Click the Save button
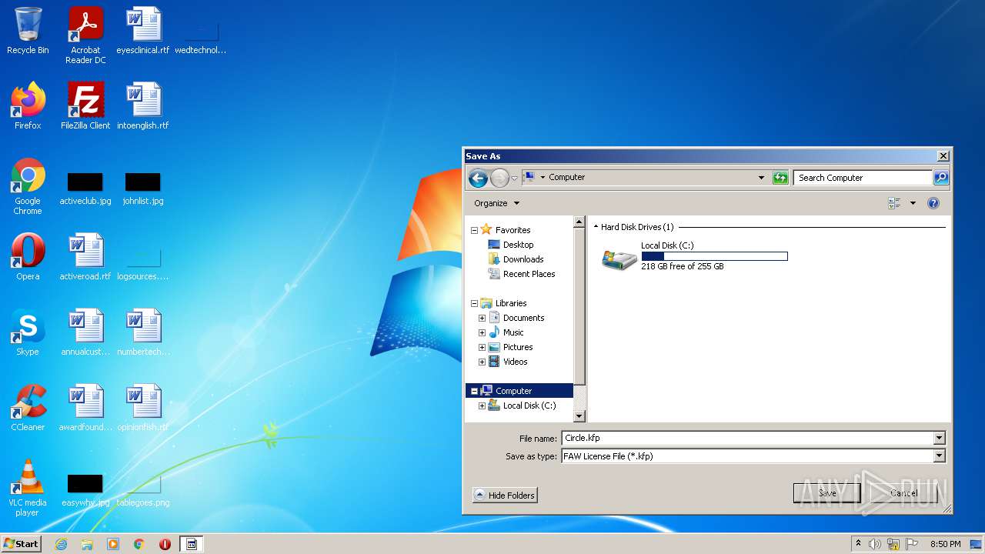This screenshot has width=985, height=554. point(827,493)
